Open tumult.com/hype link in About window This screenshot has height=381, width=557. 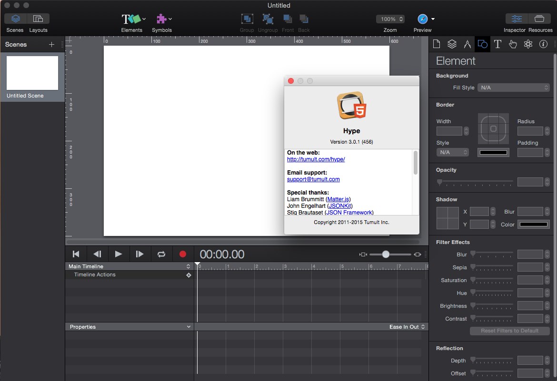(316, 159)
